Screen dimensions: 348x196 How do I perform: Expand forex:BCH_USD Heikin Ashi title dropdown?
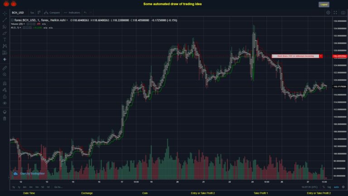67,20
